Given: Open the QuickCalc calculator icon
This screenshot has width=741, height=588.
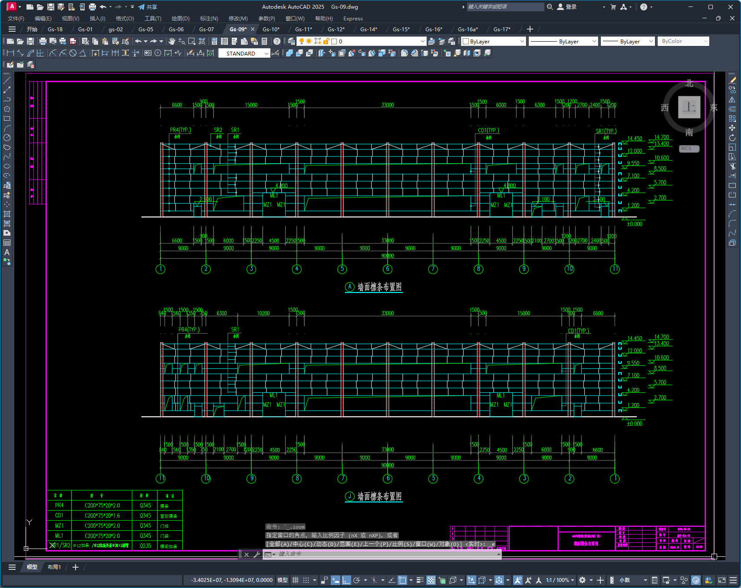Looking at the screenshot, I should (264, 41).
